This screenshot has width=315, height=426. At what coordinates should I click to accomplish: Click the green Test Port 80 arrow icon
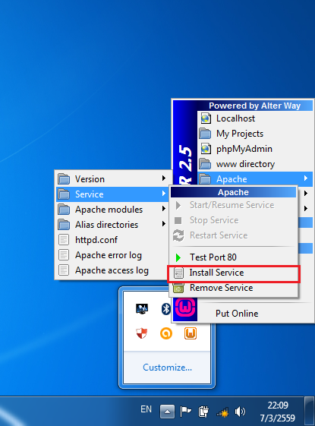click(x=178, y=257)
